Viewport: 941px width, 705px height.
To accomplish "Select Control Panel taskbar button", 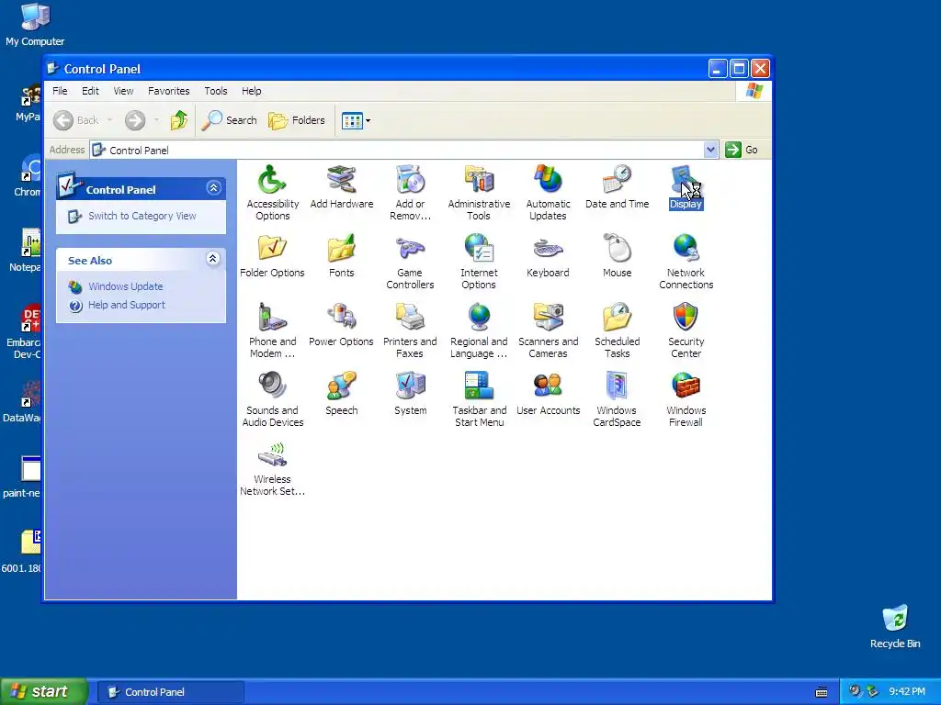I will tap(170, 692).
